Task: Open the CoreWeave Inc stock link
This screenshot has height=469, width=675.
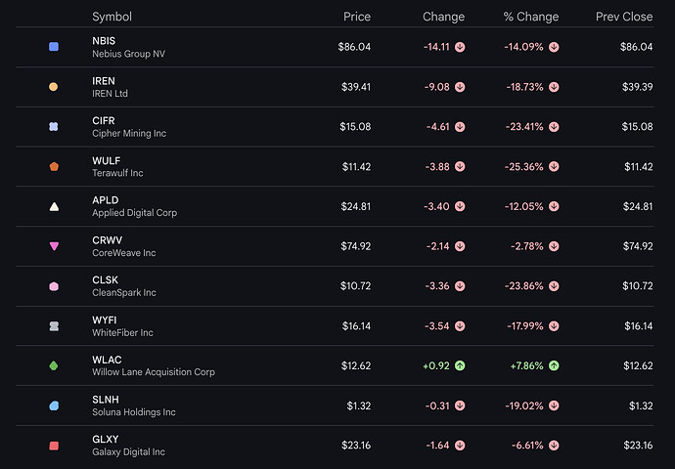Action: (x=123, y=253)
